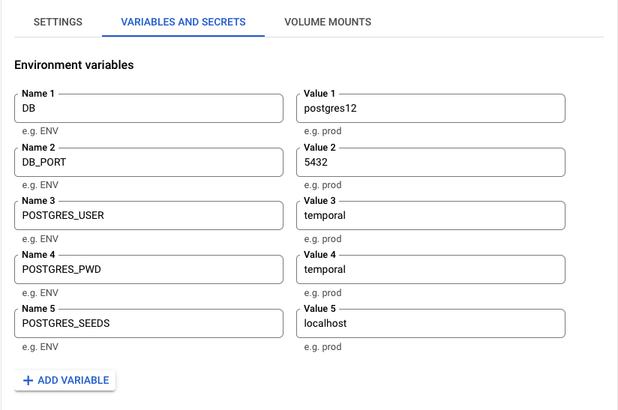Click the Value 5 field with localhost
This screenshot has width=618, height=410.
[x=430, y=324]
